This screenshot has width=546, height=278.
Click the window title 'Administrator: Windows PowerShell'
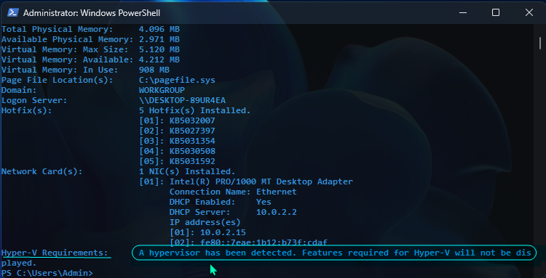92,13
